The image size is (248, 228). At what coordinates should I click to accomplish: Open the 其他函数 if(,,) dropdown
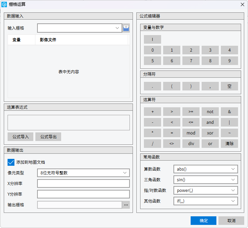pyautogui.click(x=205, y=201)
